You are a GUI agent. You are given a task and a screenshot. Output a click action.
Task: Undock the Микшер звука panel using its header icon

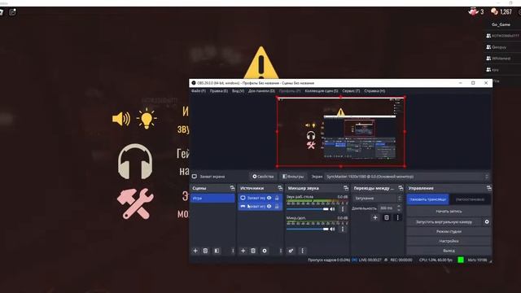click(x=346, y=188)
